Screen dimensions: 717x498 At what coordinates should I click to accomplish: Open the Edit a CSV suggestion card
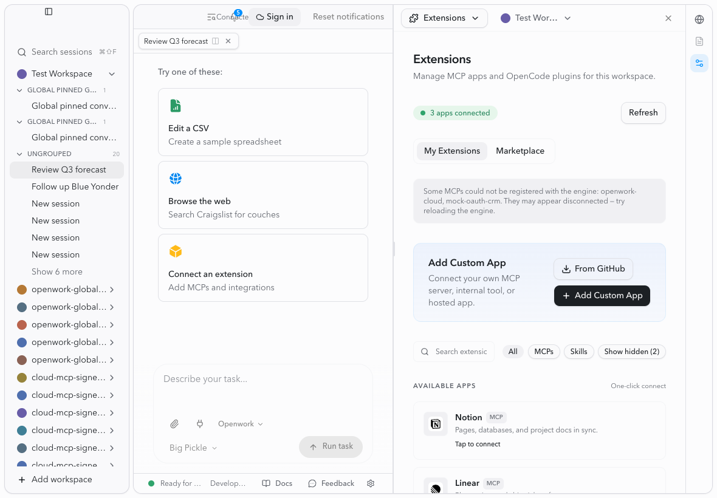click(x=263, y=123)
